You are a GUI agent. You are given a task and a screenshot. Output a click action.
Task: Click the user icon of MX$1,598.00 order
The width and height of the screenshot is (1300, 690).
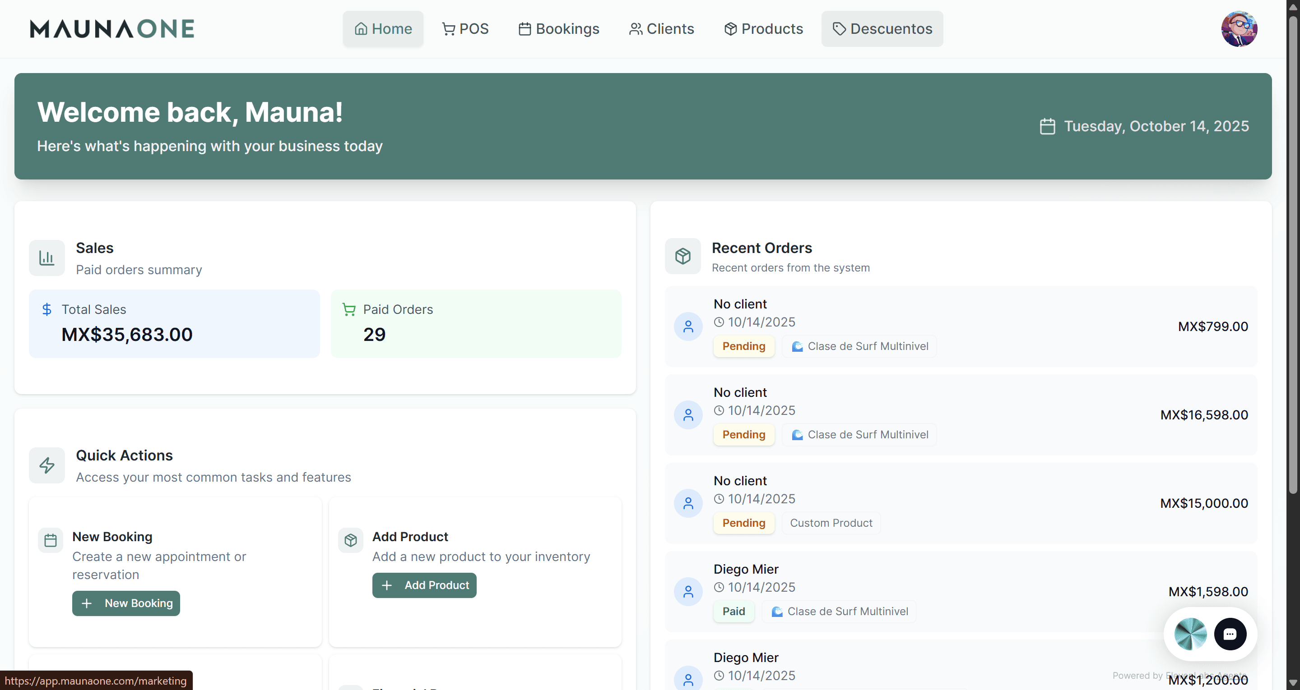tap(688, 591)
